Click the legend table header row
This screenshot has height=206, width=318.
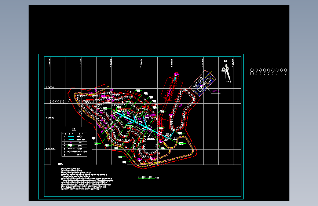[74, 134]
